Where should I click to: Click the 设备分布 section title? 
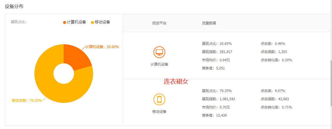14,6
